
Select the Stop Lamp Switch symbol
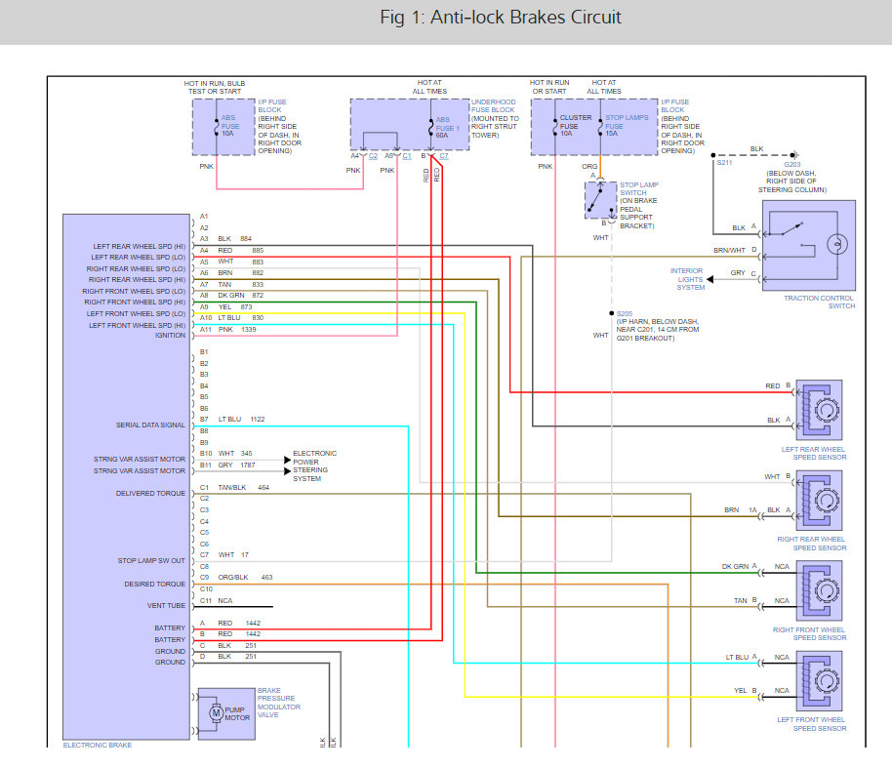click(601, 200)
